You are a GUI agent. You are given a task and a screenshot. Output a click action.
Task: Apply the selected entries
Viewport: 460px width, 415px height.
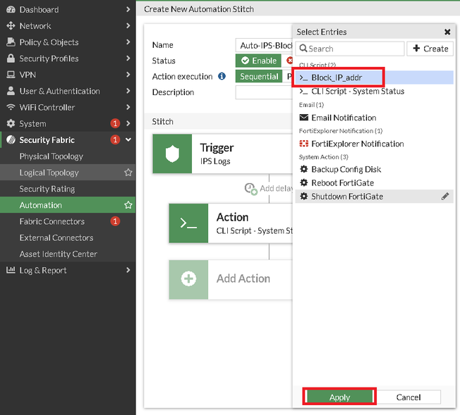point(339,397)
